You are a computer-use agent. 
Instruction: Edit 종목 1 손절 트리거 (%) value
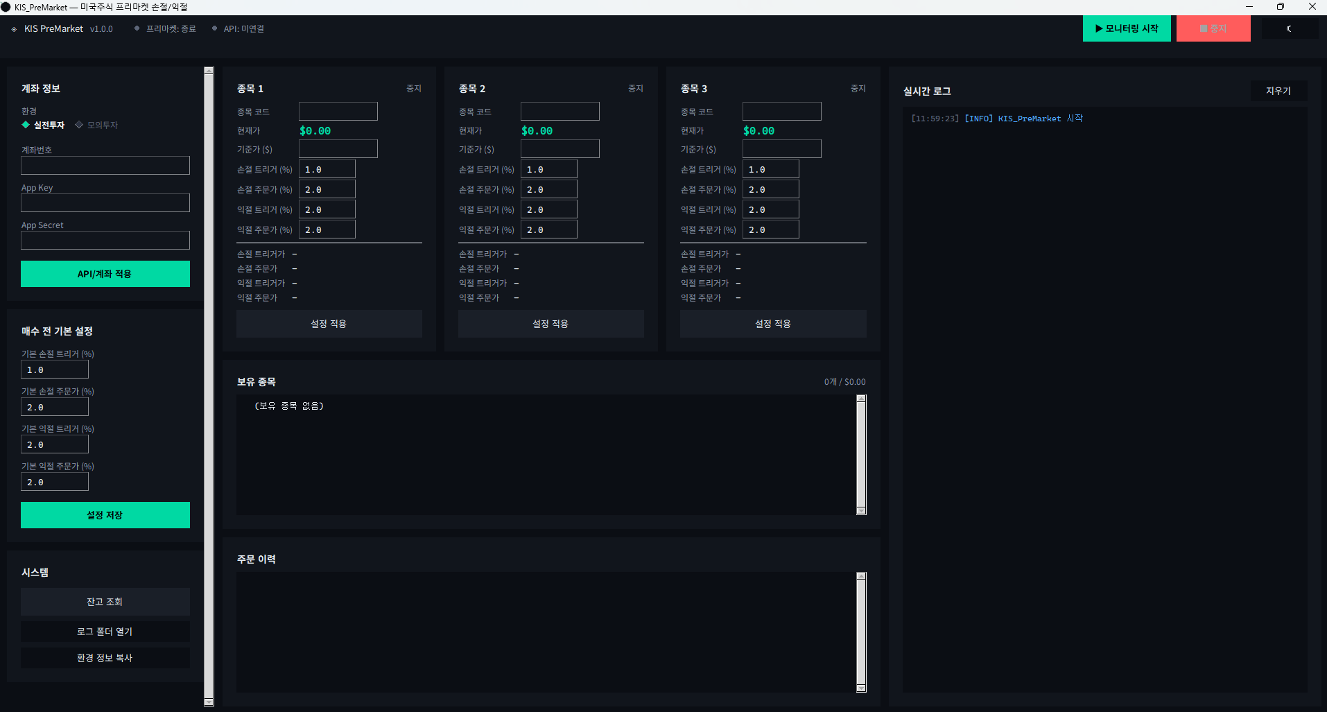tap(327, 169)
